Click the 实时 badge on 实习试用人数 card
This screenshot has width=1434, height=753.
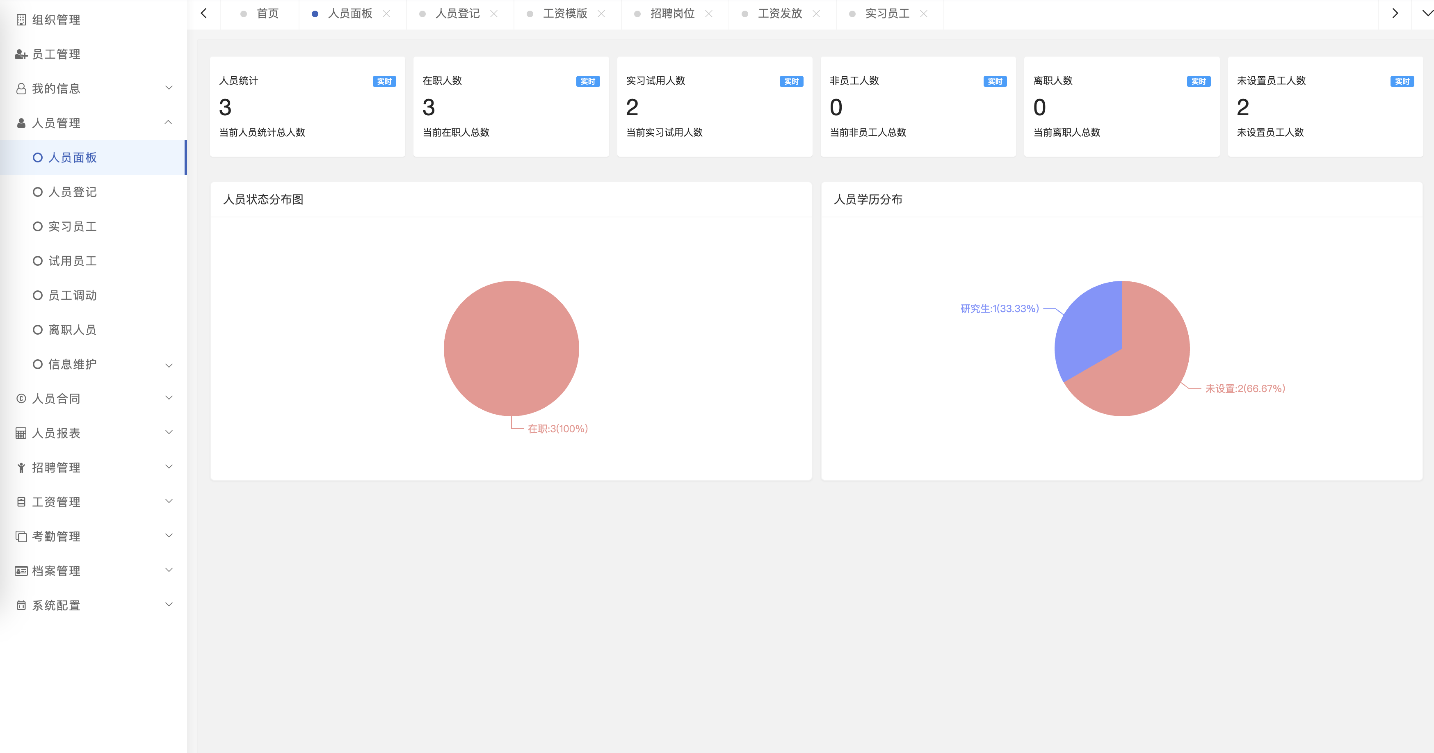(792, 82)
